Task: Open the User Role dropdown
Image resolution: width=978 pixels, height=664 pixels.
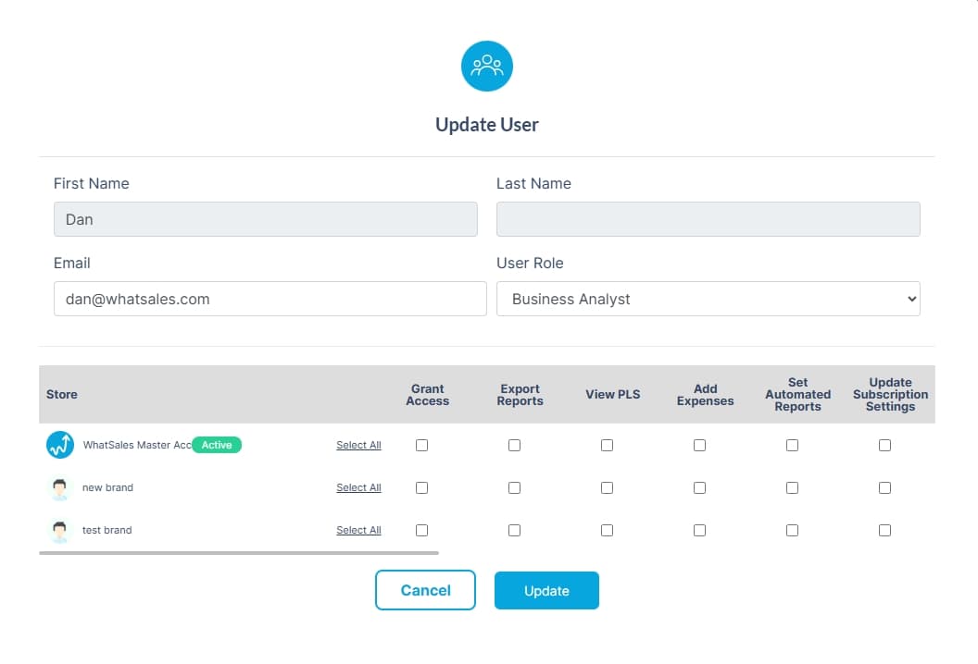Action: (x=708, y=299)
